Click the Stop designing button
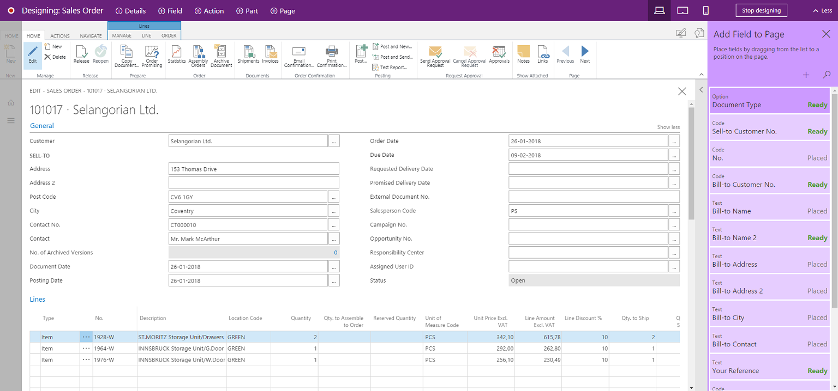 [x=762, y=10]
